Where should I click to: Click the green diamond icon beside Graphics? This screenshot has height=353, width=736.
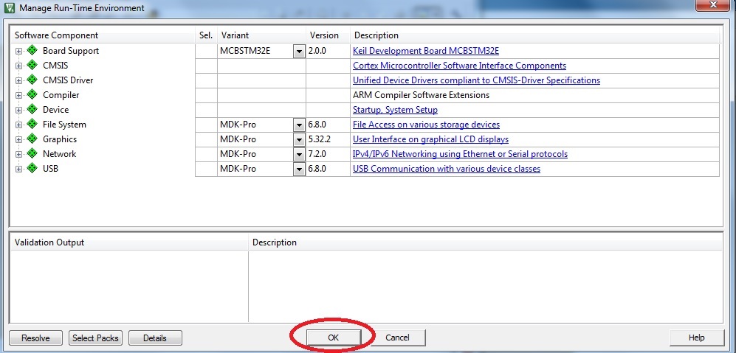[x=32, y=139]
